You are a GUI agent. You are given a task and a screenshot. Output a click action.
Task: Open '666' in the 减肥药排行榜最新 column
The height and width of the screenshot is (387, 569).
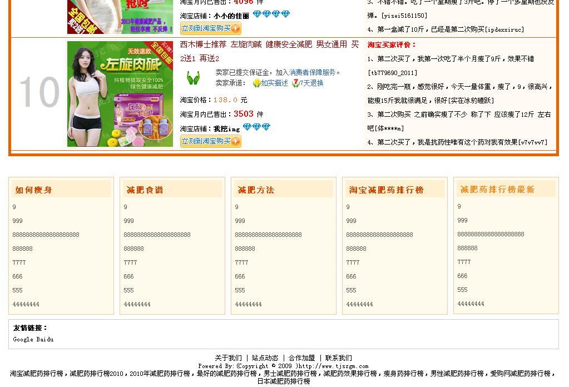[x=462, y=276]
